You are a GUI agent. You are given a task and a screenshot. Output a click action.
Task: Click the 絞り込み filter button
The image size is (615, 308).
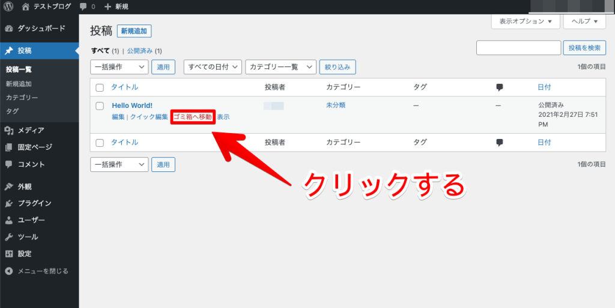[338, 67]
